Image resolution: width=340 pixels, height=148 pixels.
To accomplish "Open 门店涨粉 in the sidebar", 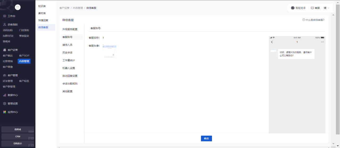I will tap(24, 30).
